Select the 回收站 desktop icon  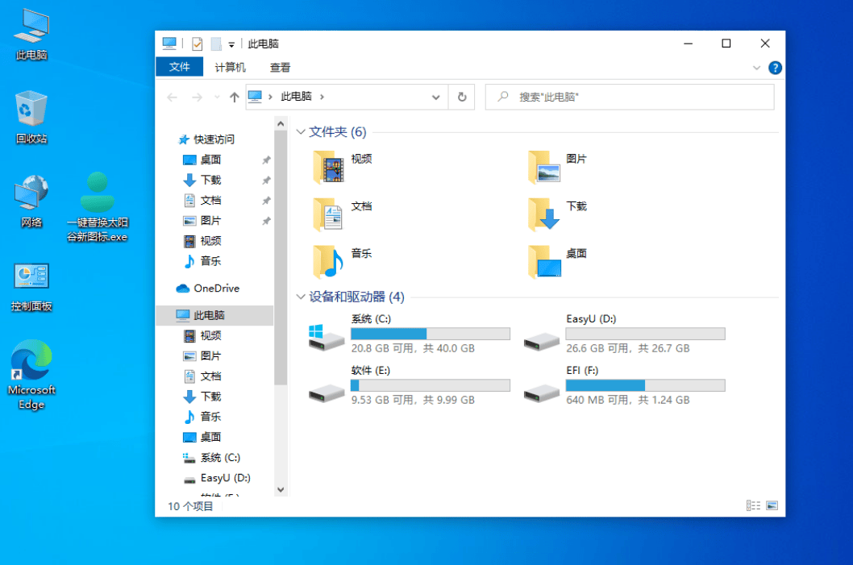31,117
